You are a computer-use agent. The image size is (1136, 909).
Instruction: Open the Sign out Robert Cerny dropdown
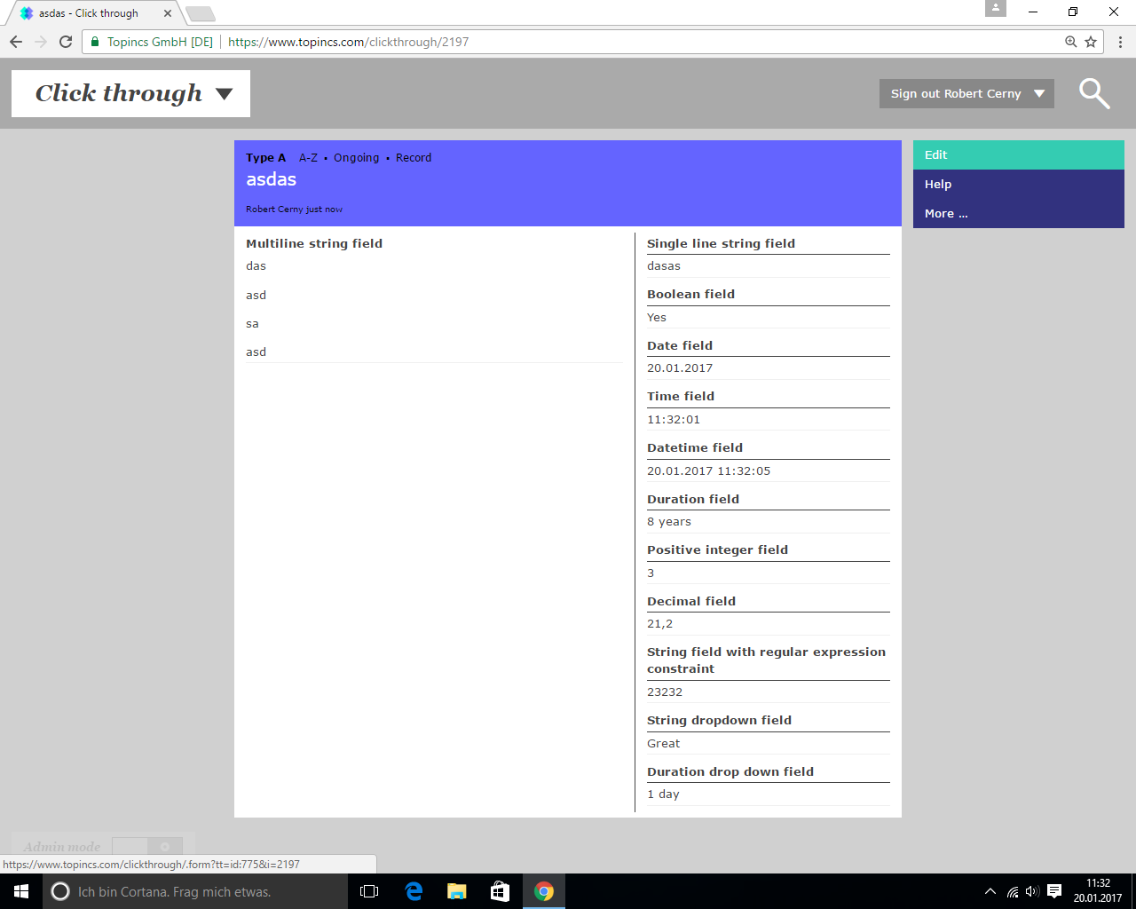(966, 94)
